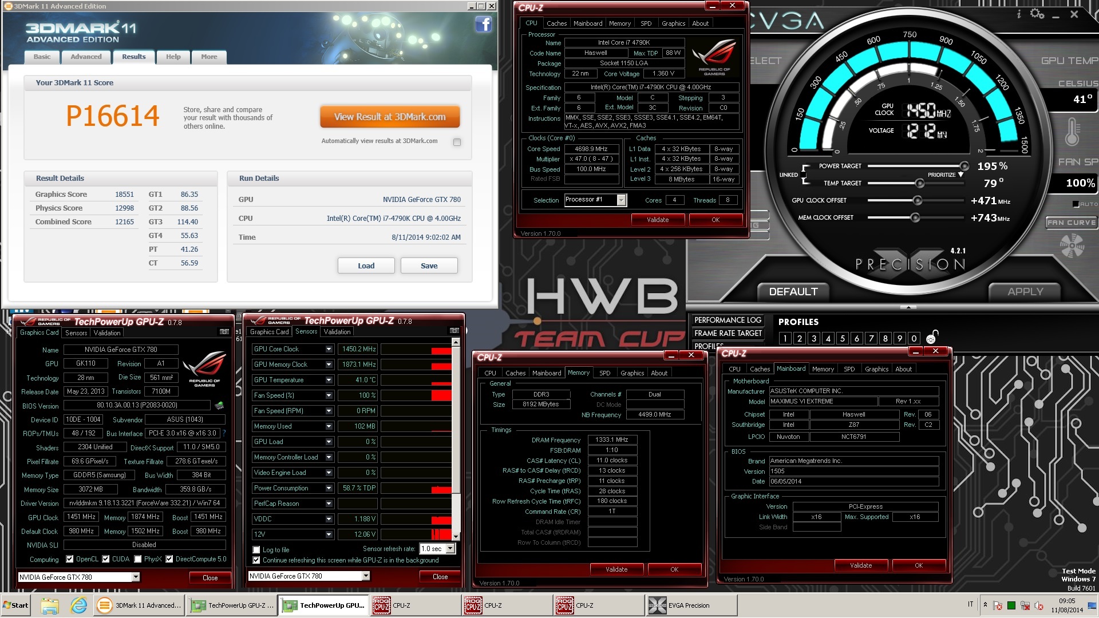The height and width of the screenshot is (618, 1099).
Task: Click DEFAULT button in EVGA Precision
Action: click(x=793, y=292)
